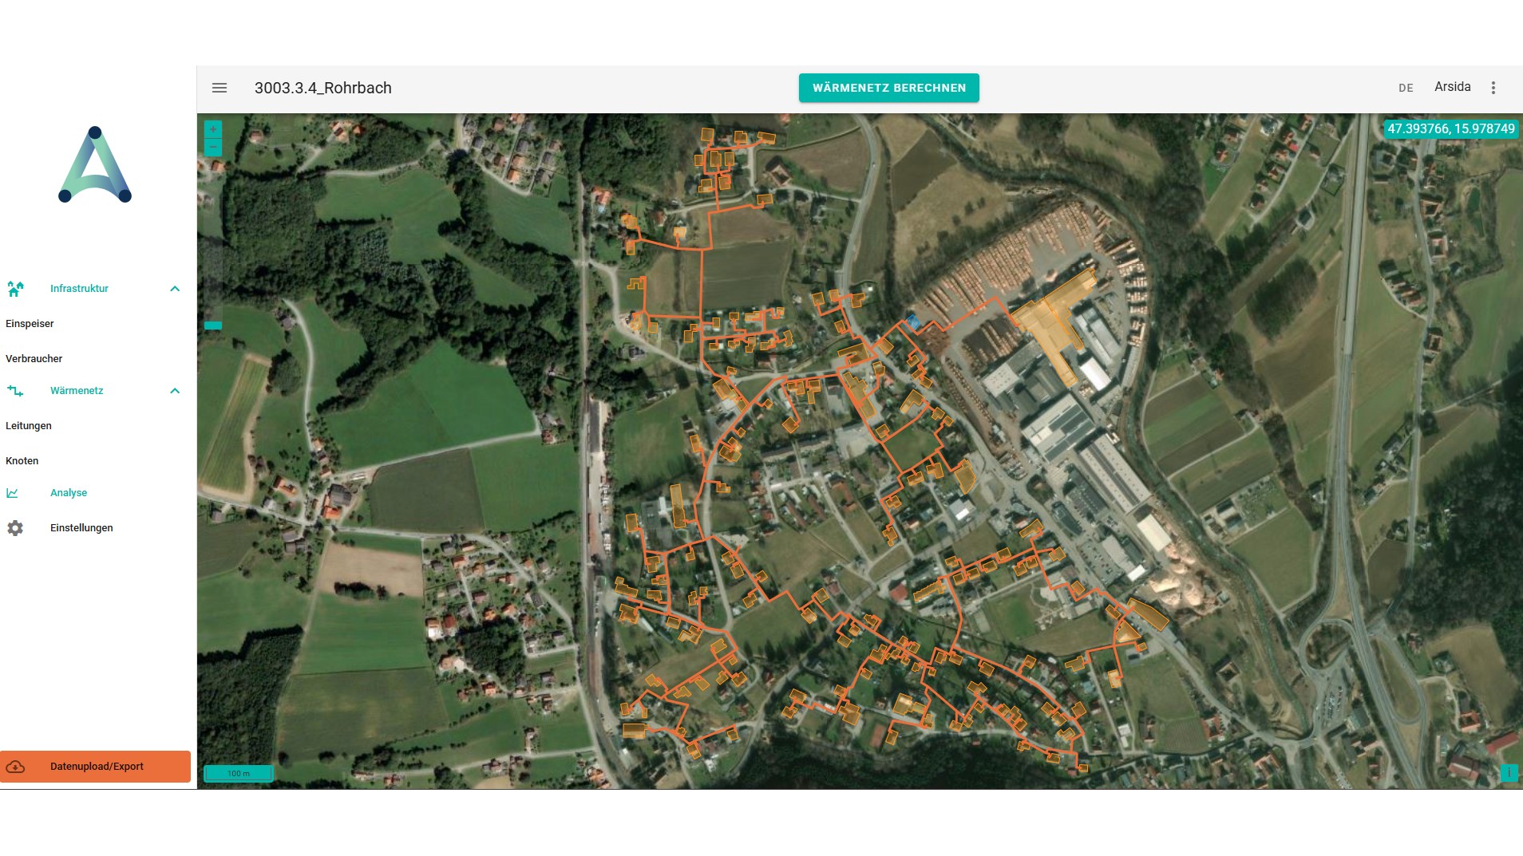Screen dimensions: 1523x856
Task: Collapse the Wärmenetz section chevron
Action: (x=175, y=391)
